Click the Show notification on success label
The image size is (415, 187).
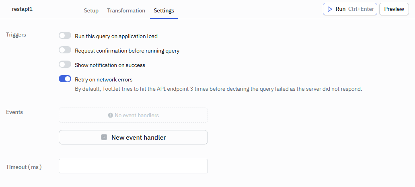110,65
